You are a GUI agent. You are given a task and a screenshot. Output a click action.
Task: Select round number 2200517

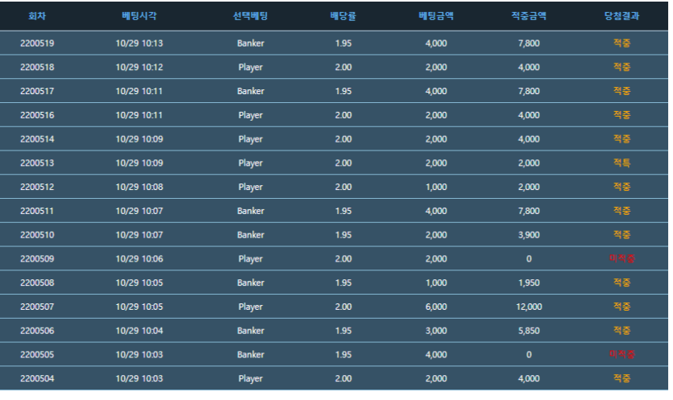(x=37, y=91)
